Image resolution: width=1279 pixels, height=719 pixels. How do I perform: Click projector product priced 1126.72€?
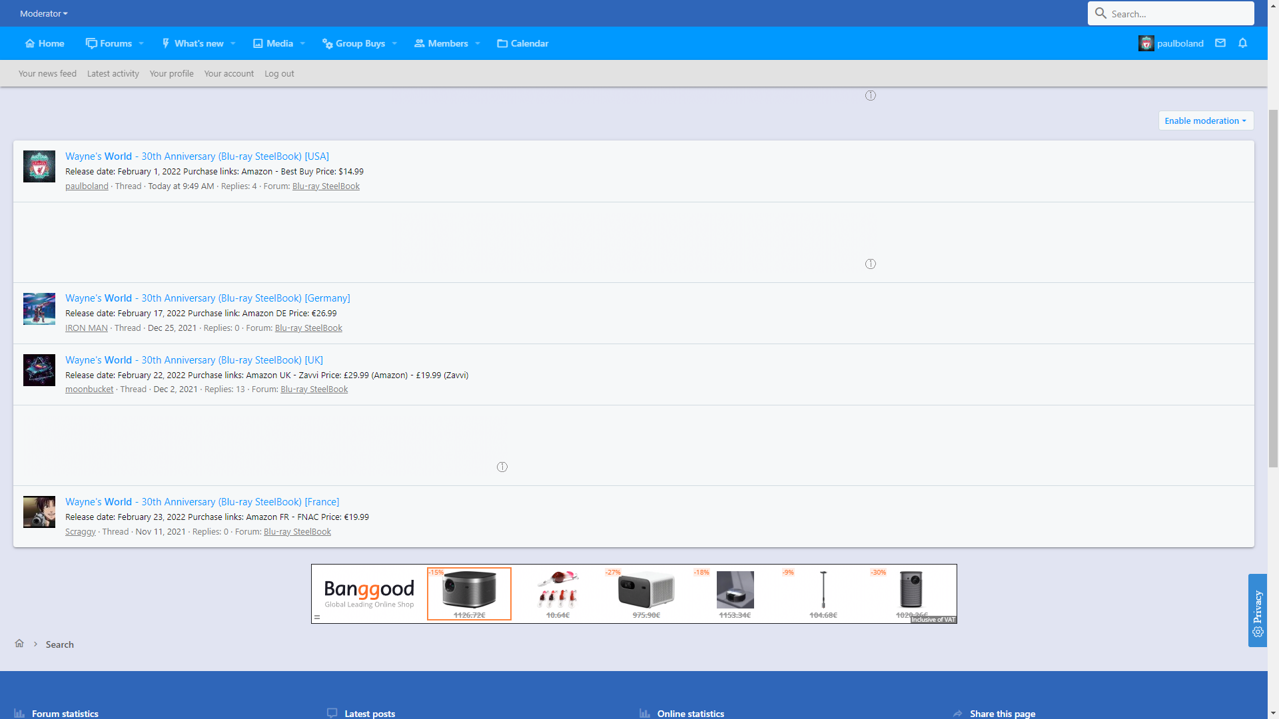tap(469, 594)
